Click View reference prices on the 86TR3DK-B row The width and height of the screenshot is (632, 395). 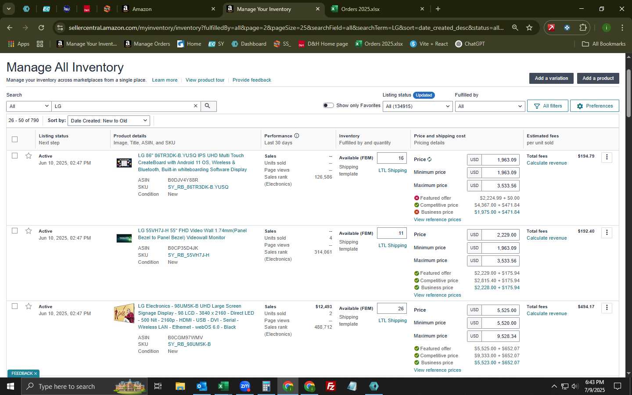437,219
